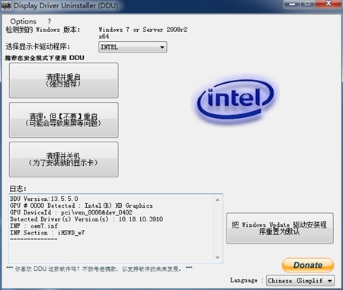This screenshot has width=343, height=290.
Task: Reset Windows Update driver install to default
Action: click(x=280, y=228)
